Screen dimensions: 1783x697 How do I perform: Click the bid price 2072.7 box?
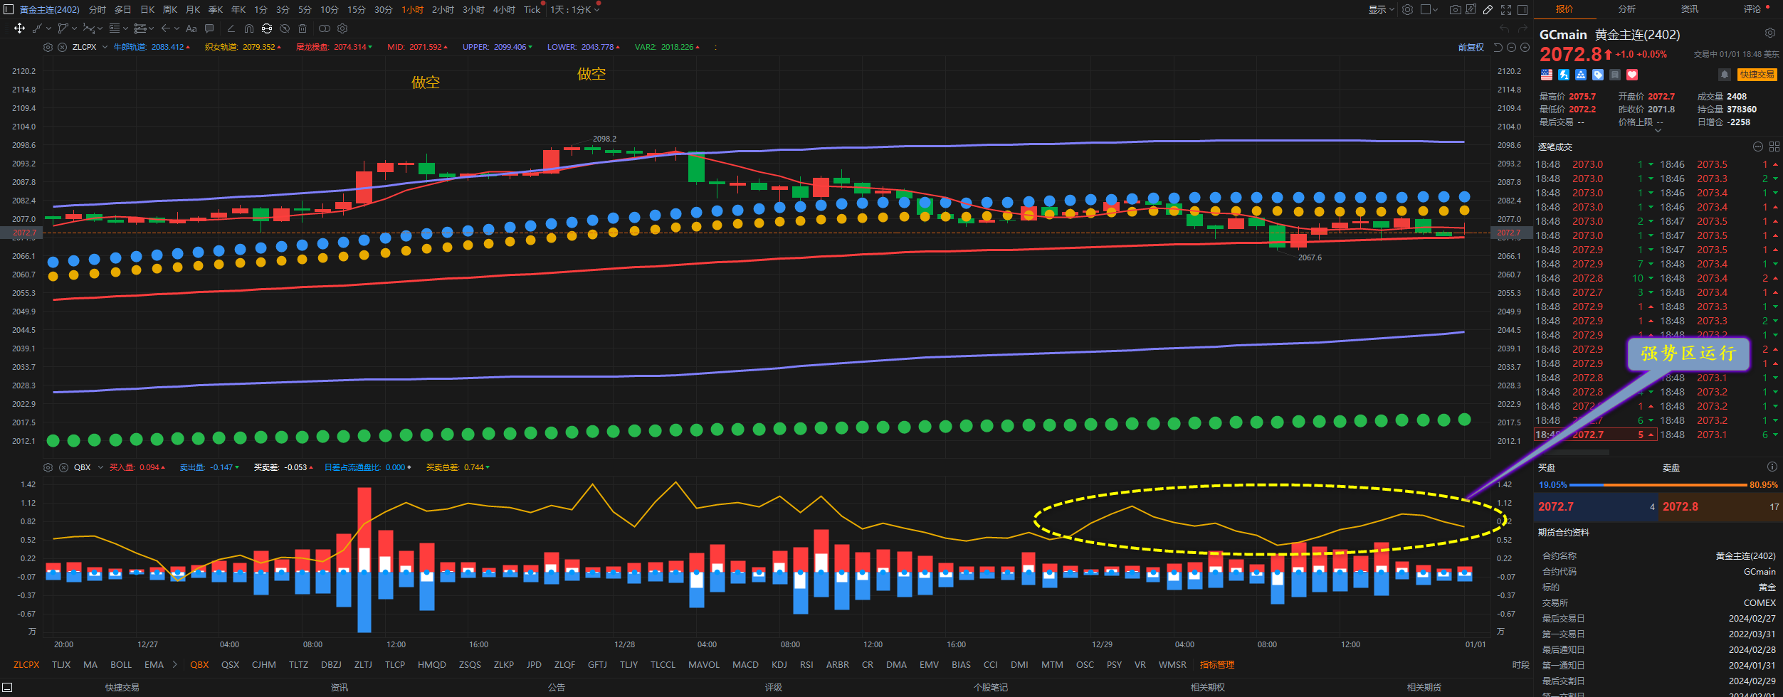click(1597, 507)
